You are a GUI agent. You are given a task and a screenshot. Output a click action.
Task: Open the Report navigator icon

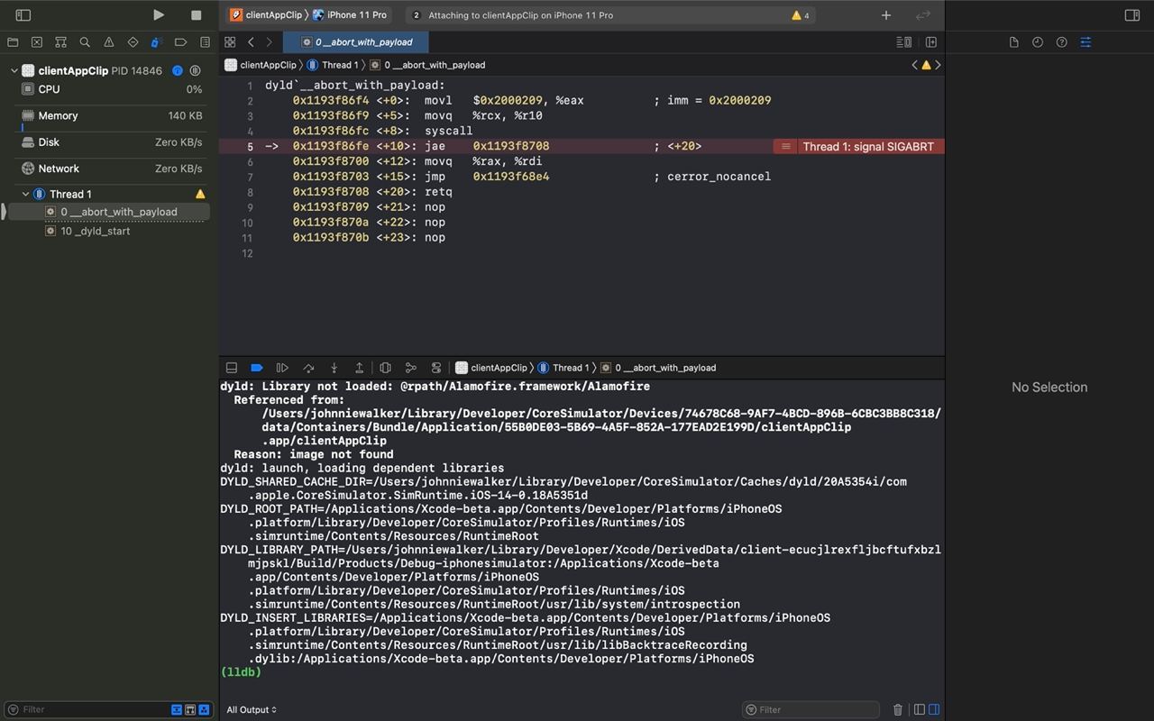click(205, 42)
